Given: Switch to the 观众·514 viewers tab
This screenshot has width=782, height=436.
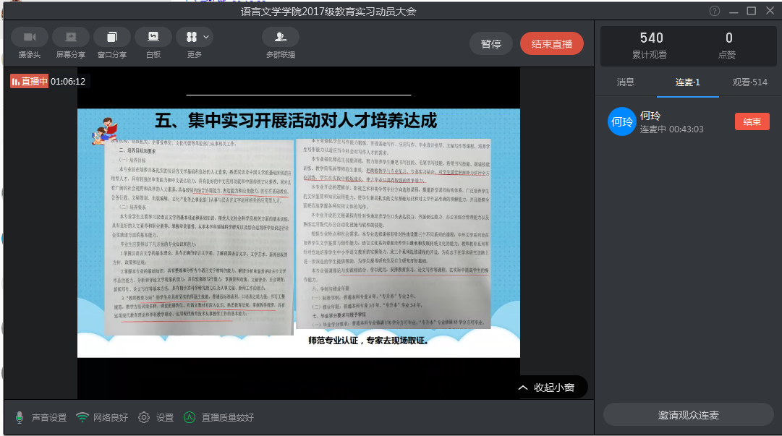Looking at the screenshot, I should (x=749, y=82).
